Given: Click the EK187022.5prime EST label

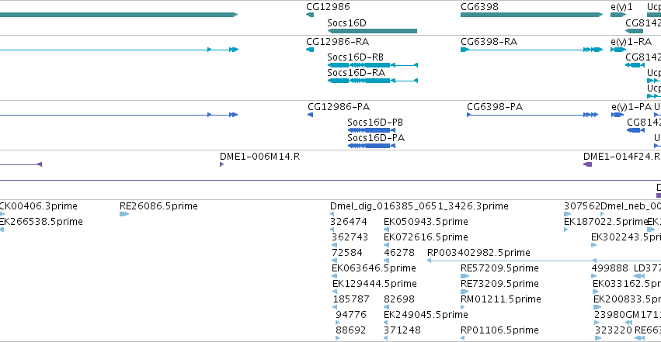Looking at the screenshot, I should 605,222.
